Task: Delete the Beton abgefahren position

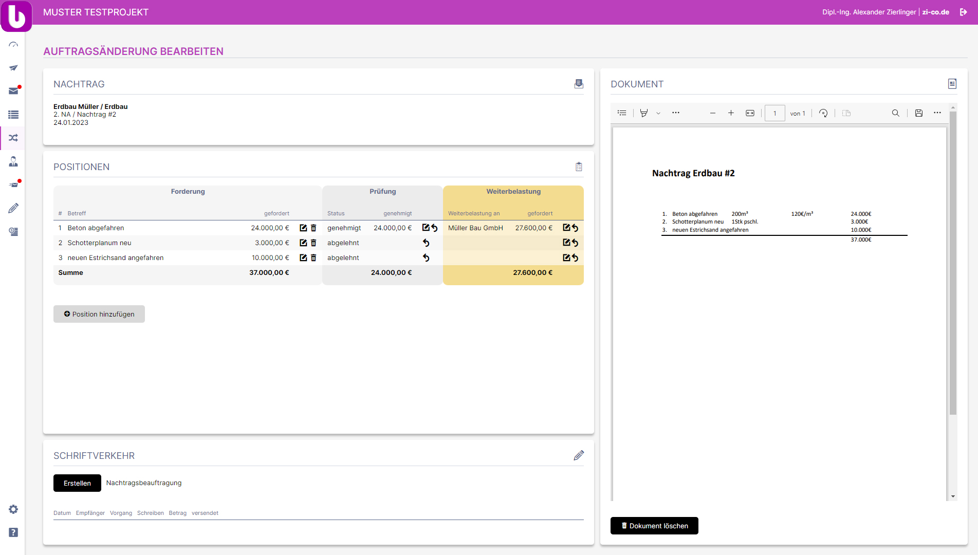Action: click(x=313, y=228)
